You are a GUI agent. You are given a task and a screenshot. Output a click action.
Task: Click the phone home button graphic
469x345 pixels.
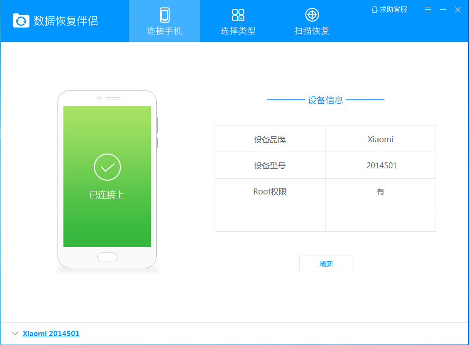coord(107,257)
